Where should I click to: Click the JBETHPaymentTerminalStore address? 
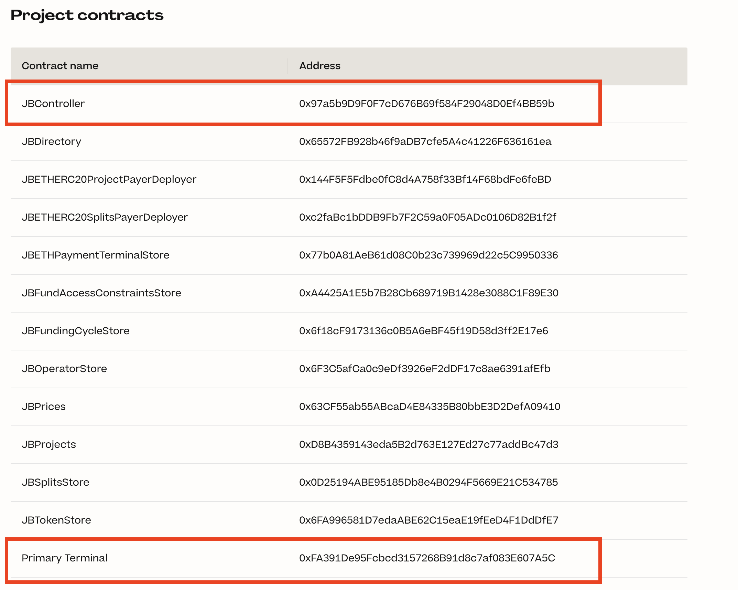tap(428, 255)
